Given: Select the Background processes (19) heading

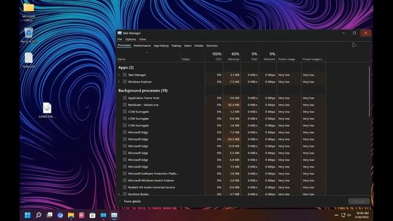Looking at the screenshot, I should pos(143,90).
